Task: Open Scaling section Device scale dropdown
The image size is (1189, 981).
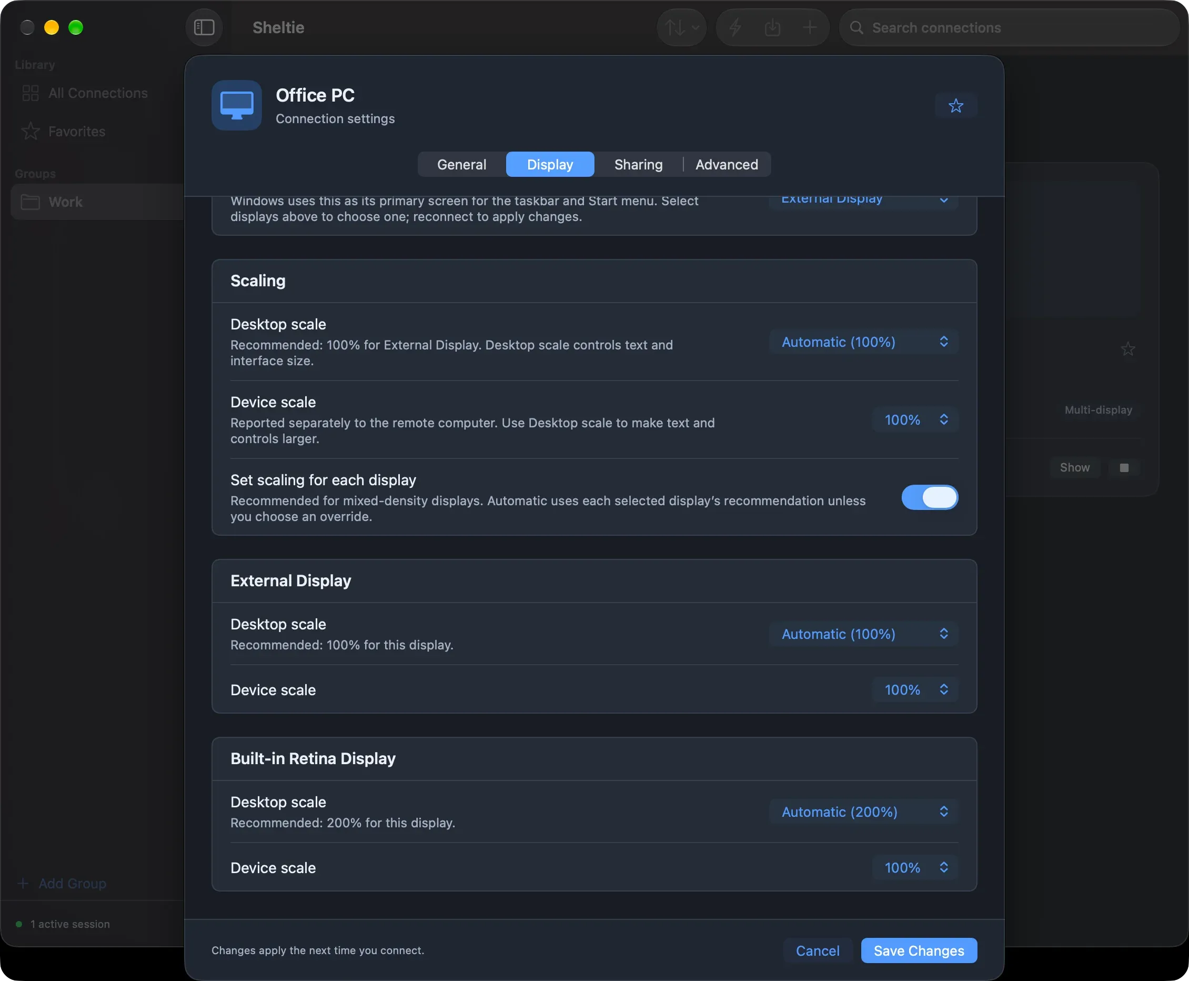Action: (x=915, y=420)
